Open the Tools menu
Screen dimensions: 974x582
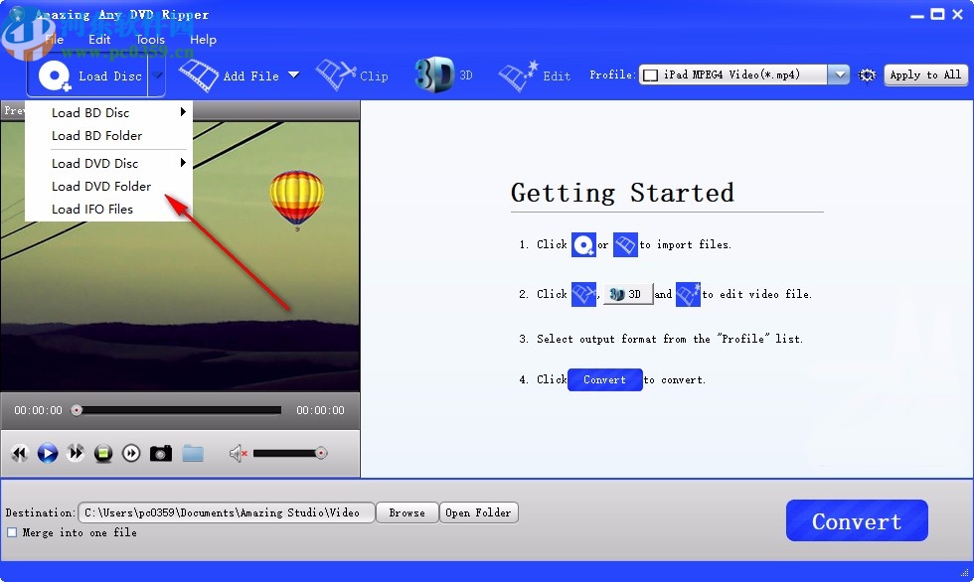(149, 40)
